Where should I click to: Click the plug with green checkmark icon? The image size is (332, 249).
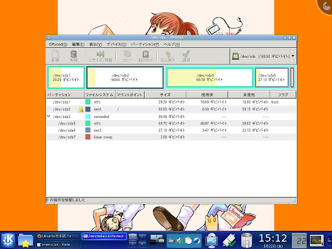pos(230,241)
